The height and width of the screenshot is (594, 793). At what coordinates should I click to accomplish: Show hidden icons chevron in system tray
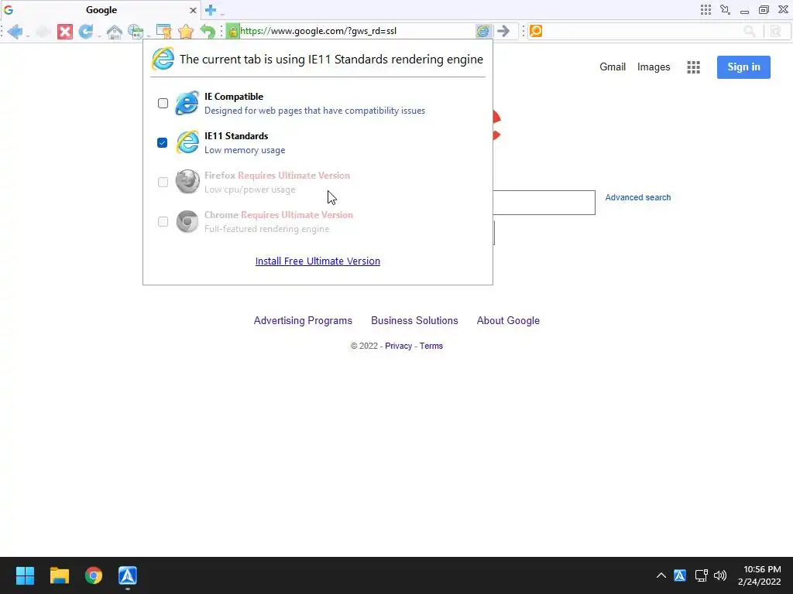pos(661,575)
